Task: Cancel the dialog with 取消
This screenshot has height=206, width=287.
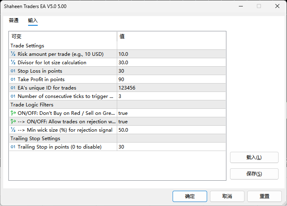Action: tap(227, 196)
